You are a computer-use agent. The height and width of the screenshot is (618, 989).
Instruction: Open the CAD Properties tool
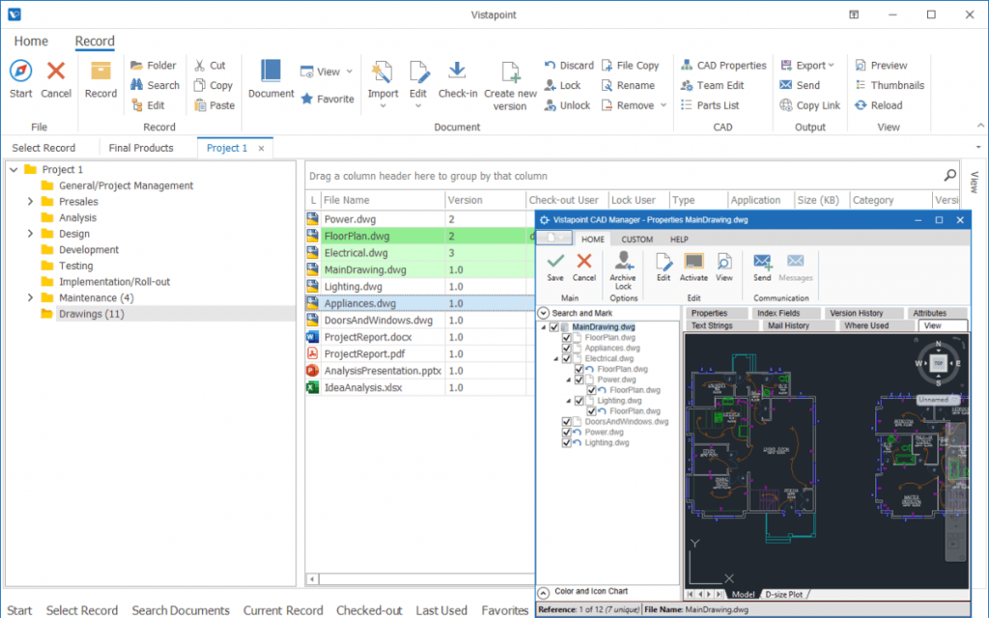tap(722, 65)
